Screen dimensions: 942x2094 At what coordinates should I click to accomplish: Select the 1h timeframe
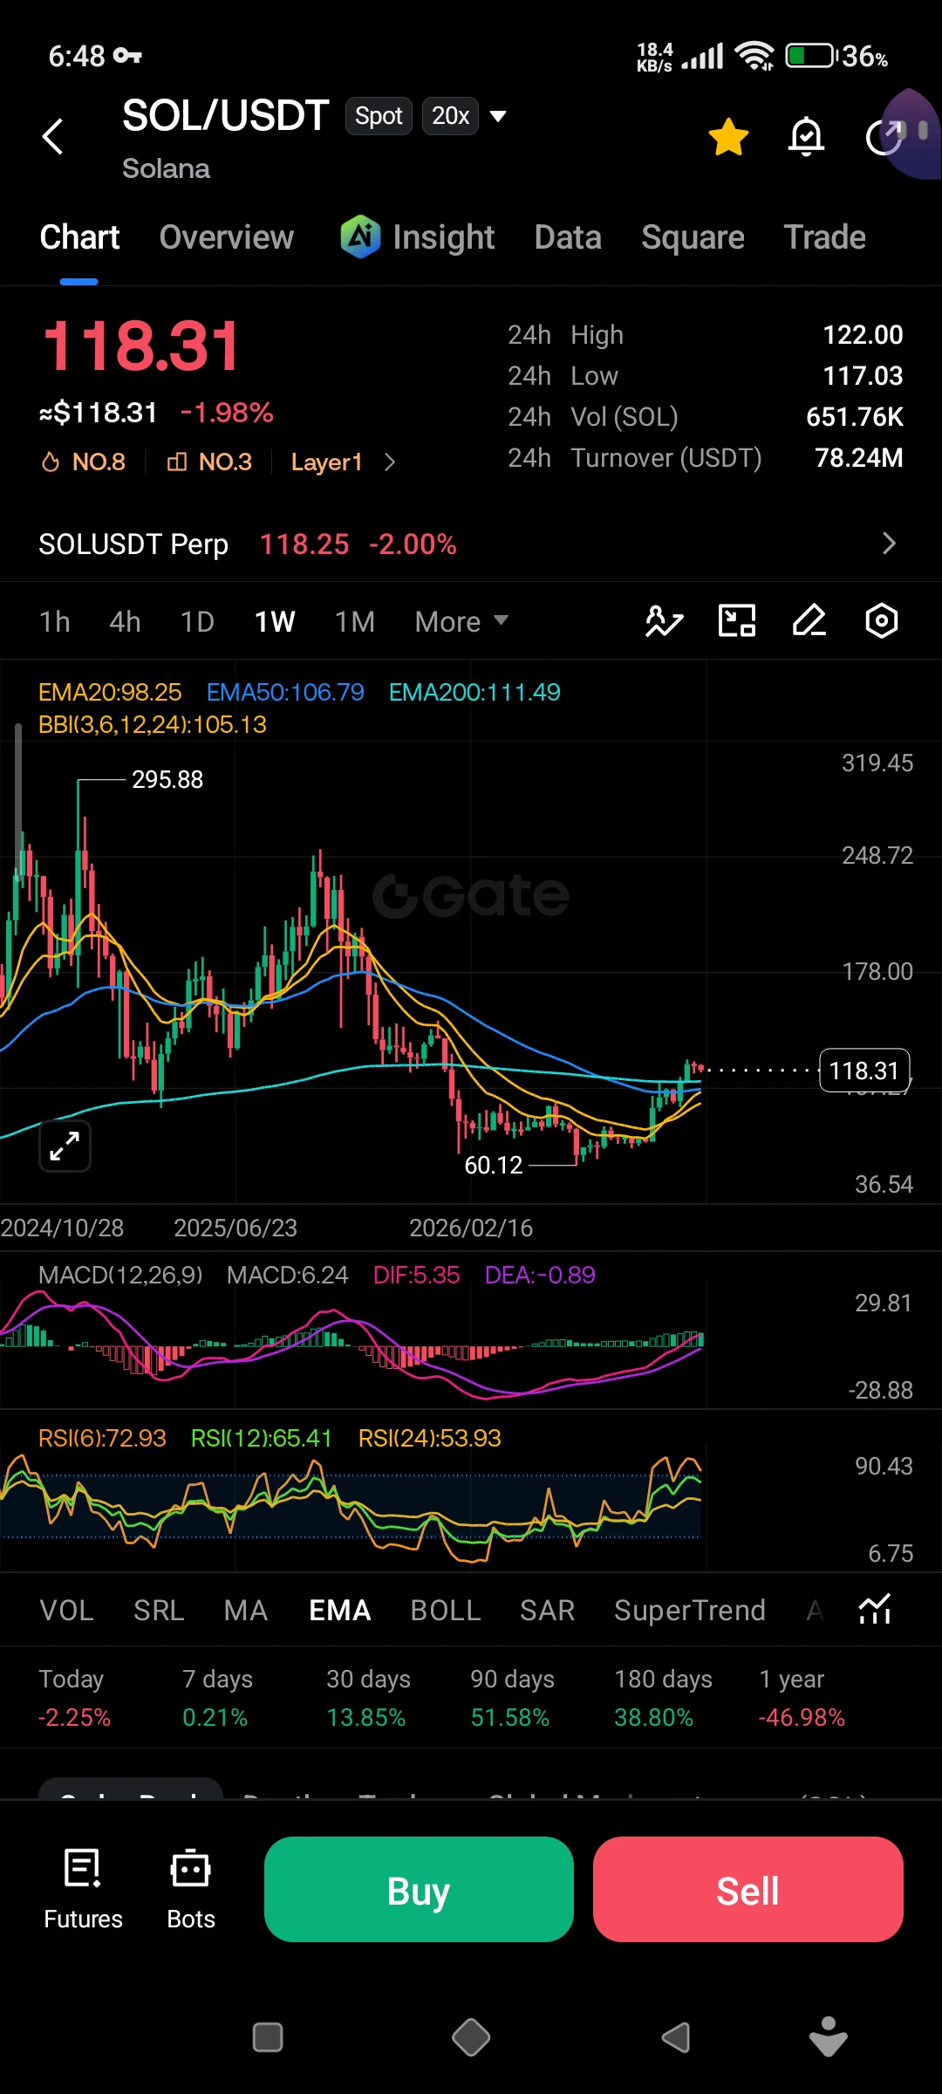point(55,622)
